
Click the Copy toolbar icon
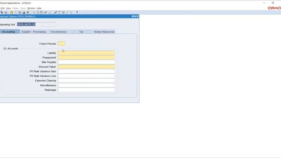tap(38, 12)
